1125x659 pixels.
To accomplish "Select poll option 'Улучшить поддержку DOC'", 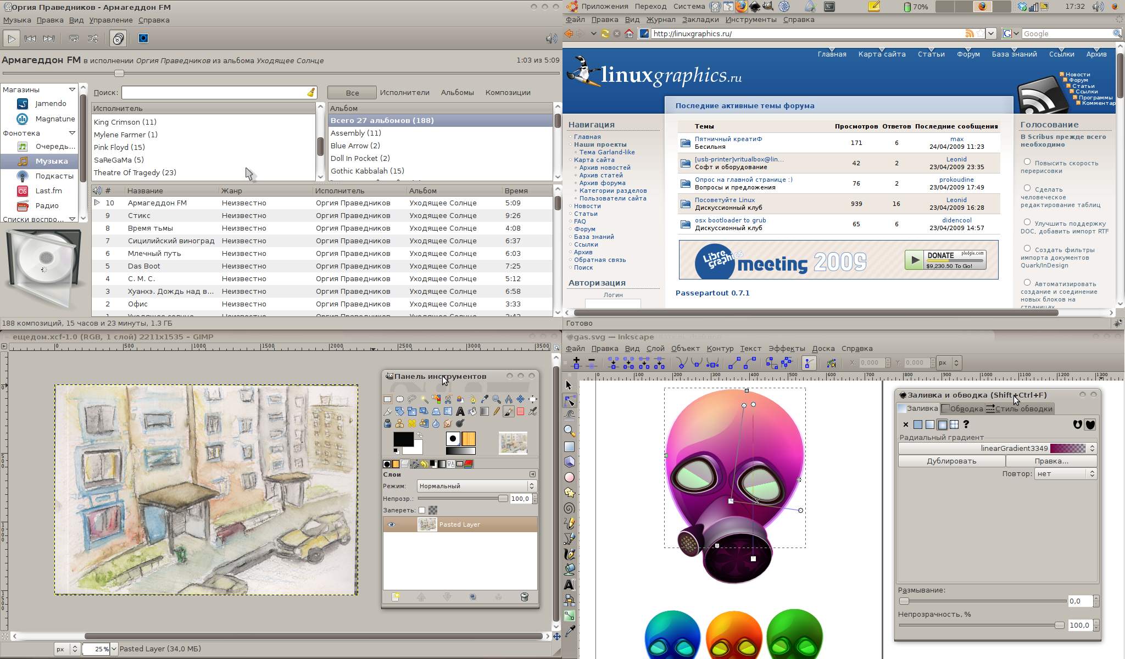I will (1027, 222).
